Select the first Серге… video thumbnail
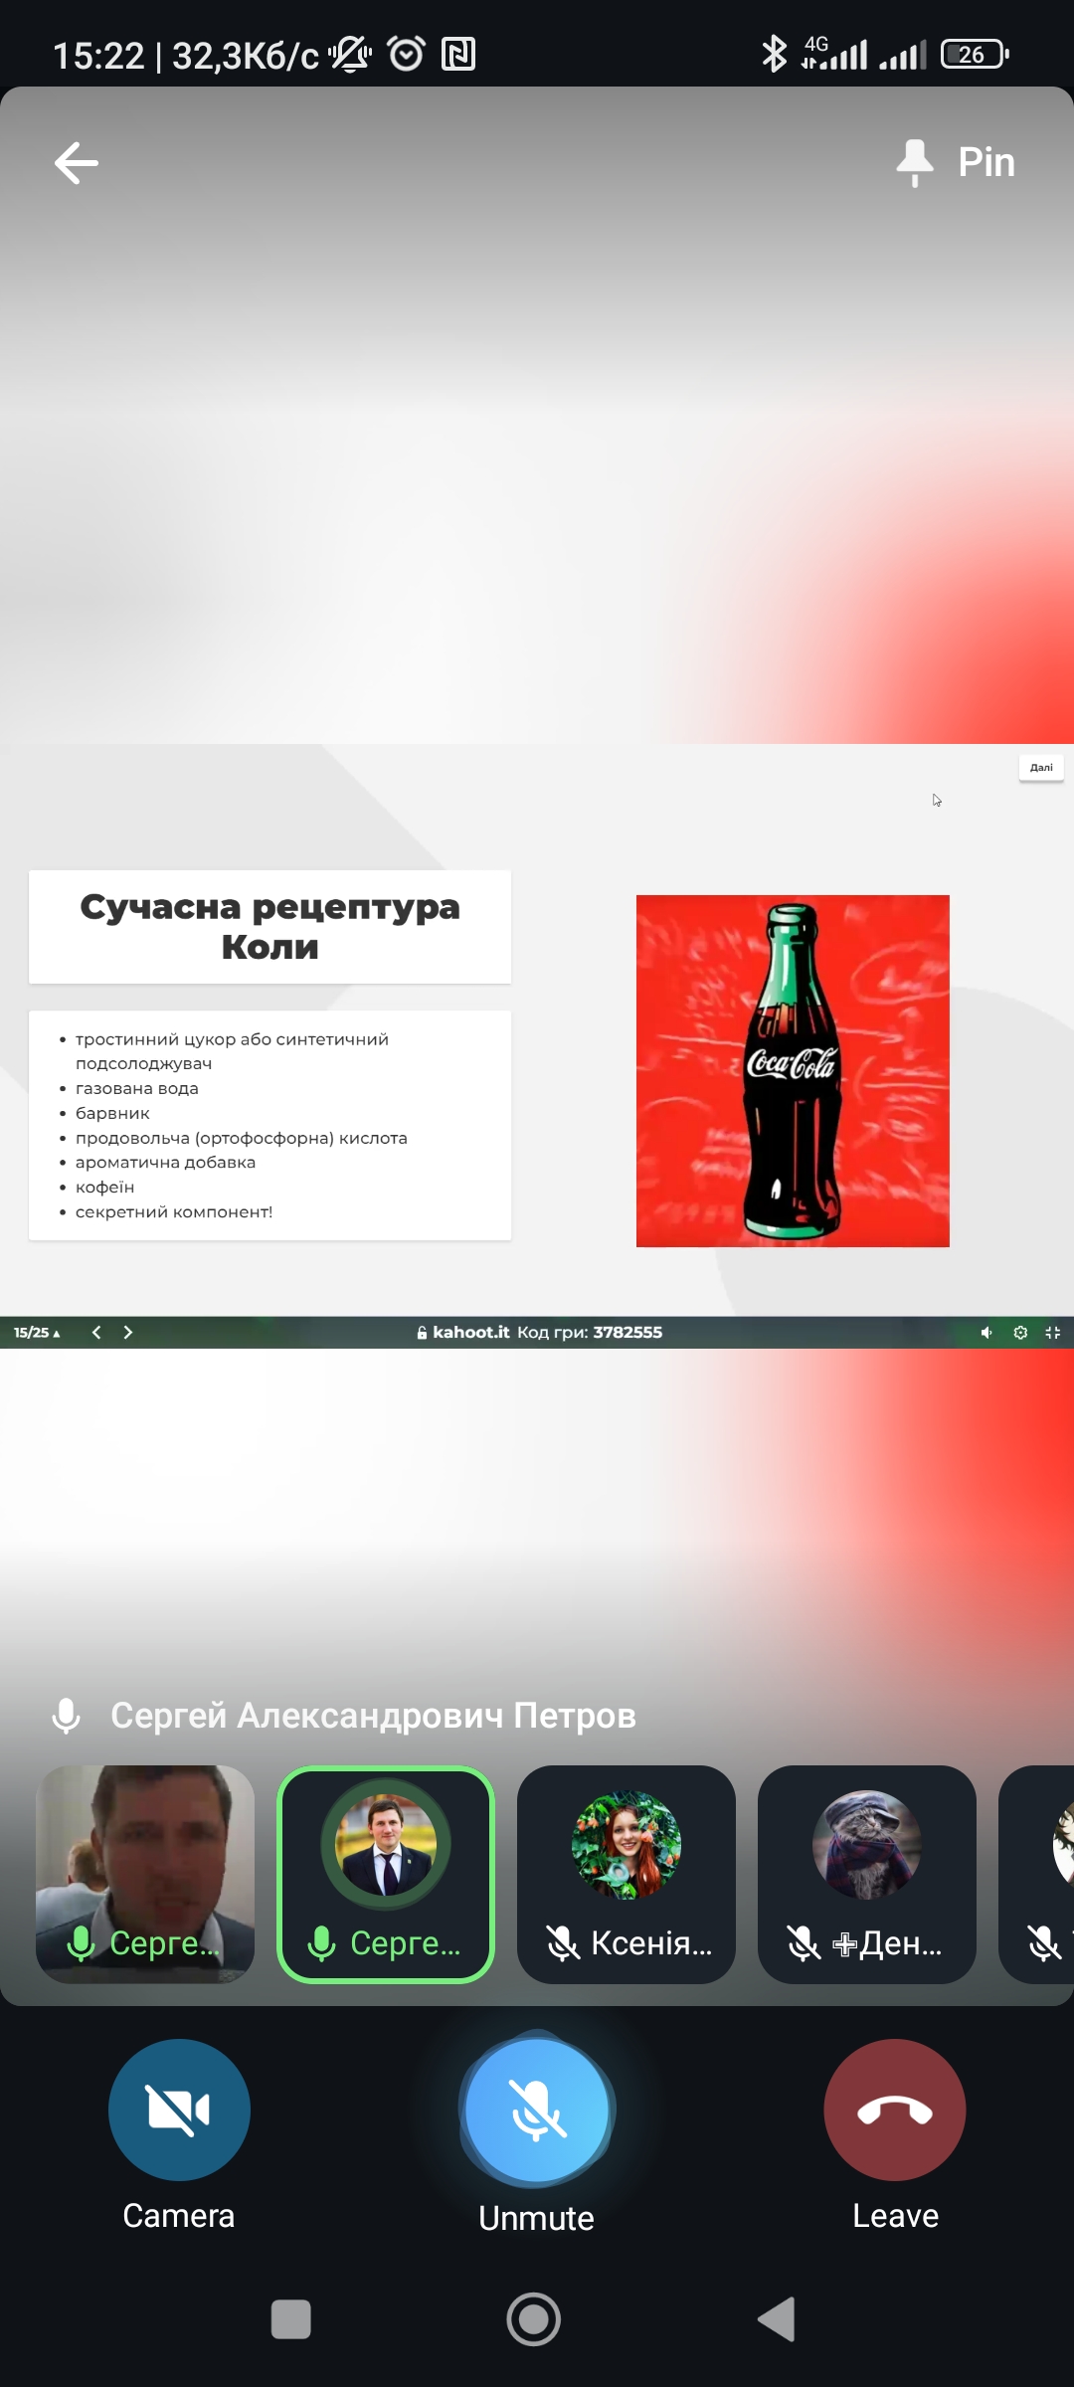The width and height of the screenshot is (1074, 2387). tap(145, 1875)
